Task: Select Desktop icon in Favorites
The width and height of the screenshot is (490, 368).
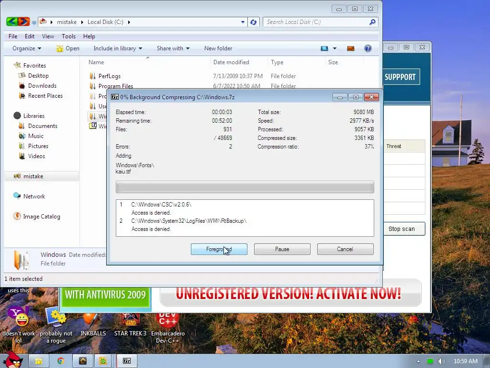Action: coord(22,75)
